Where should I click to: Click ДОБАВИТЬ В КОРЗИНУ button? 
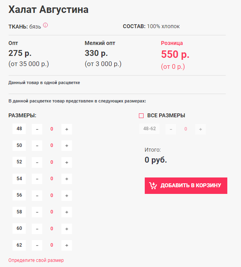pos(186,186)
